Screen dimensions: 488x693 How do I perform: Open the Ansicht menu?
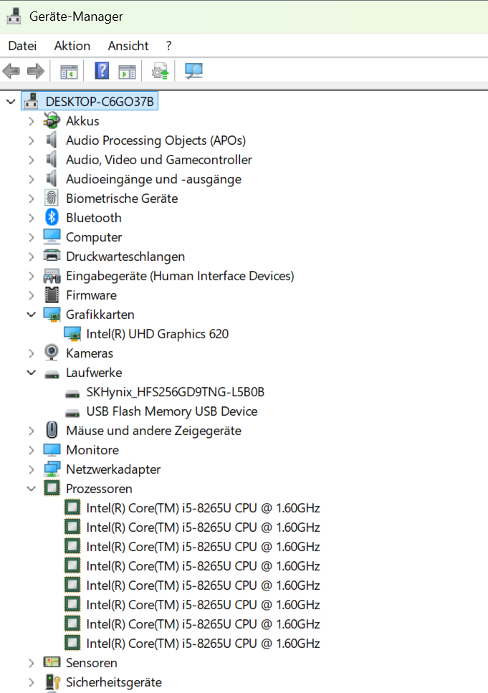[128, 46]
